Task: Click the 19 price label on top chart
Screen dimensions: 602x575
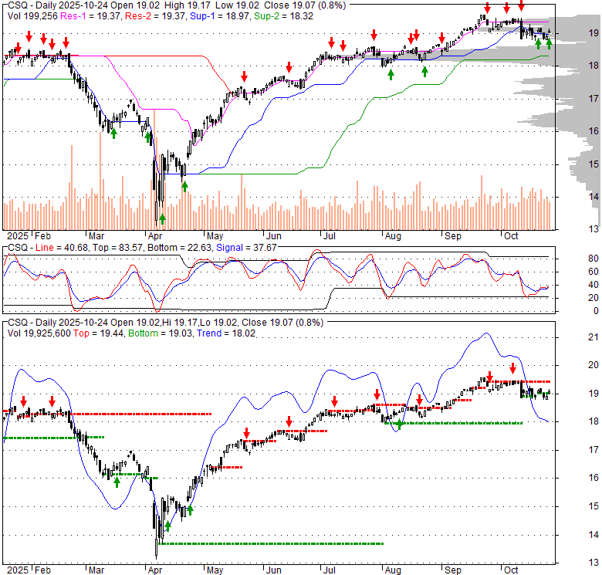Action: click(x=594, y=33)
